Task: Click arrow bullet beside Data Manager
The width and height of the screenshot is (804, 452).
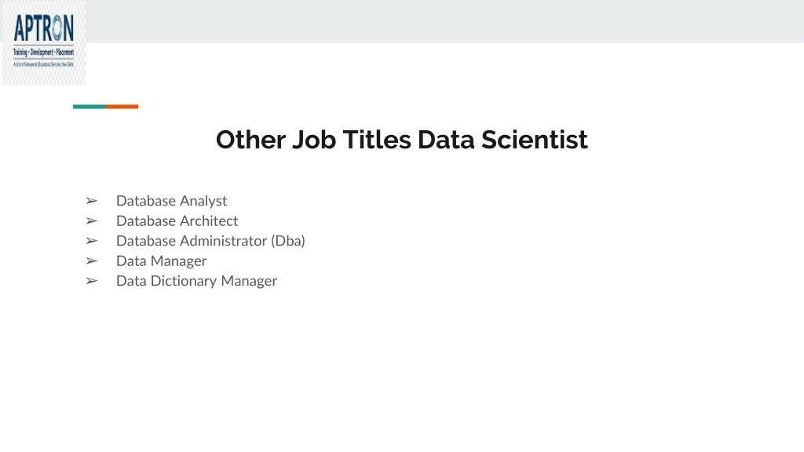Action: coord(92,261)
